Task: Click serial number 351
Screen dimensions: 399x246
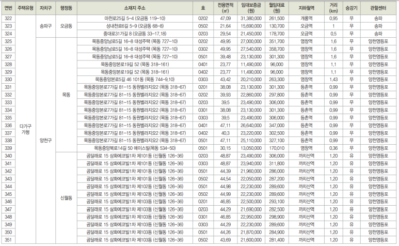Action: point(8,240)
